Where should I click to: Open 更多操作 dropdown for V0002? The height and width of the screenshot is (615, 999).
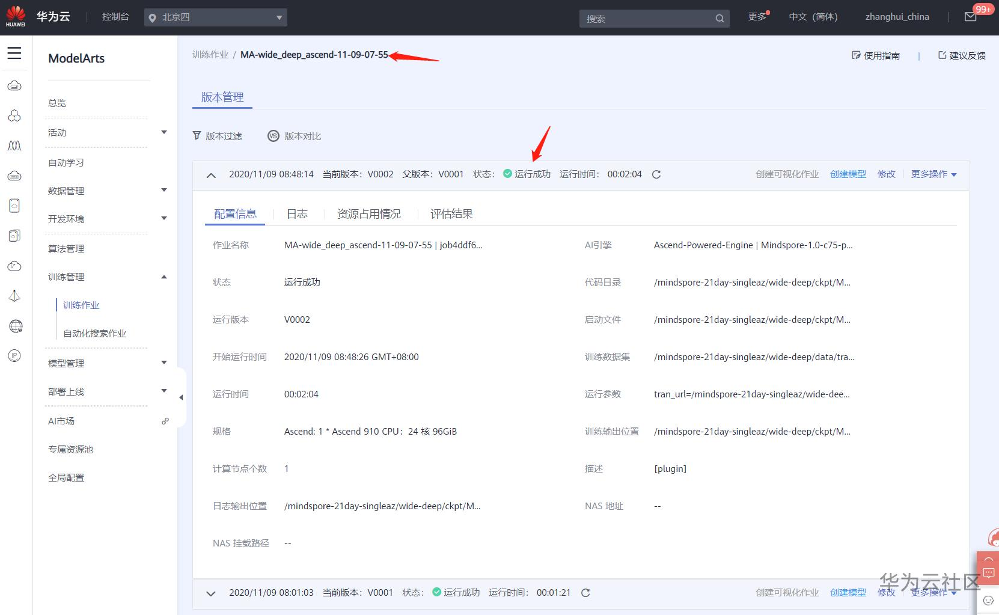point(934,174)
